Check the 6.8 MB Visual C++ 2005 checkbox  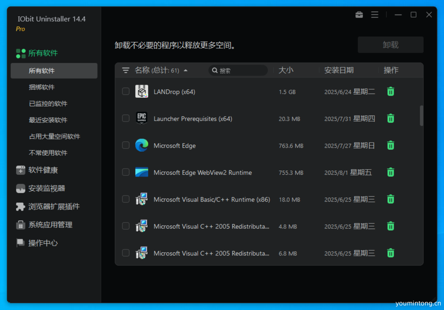coord(126,253)
